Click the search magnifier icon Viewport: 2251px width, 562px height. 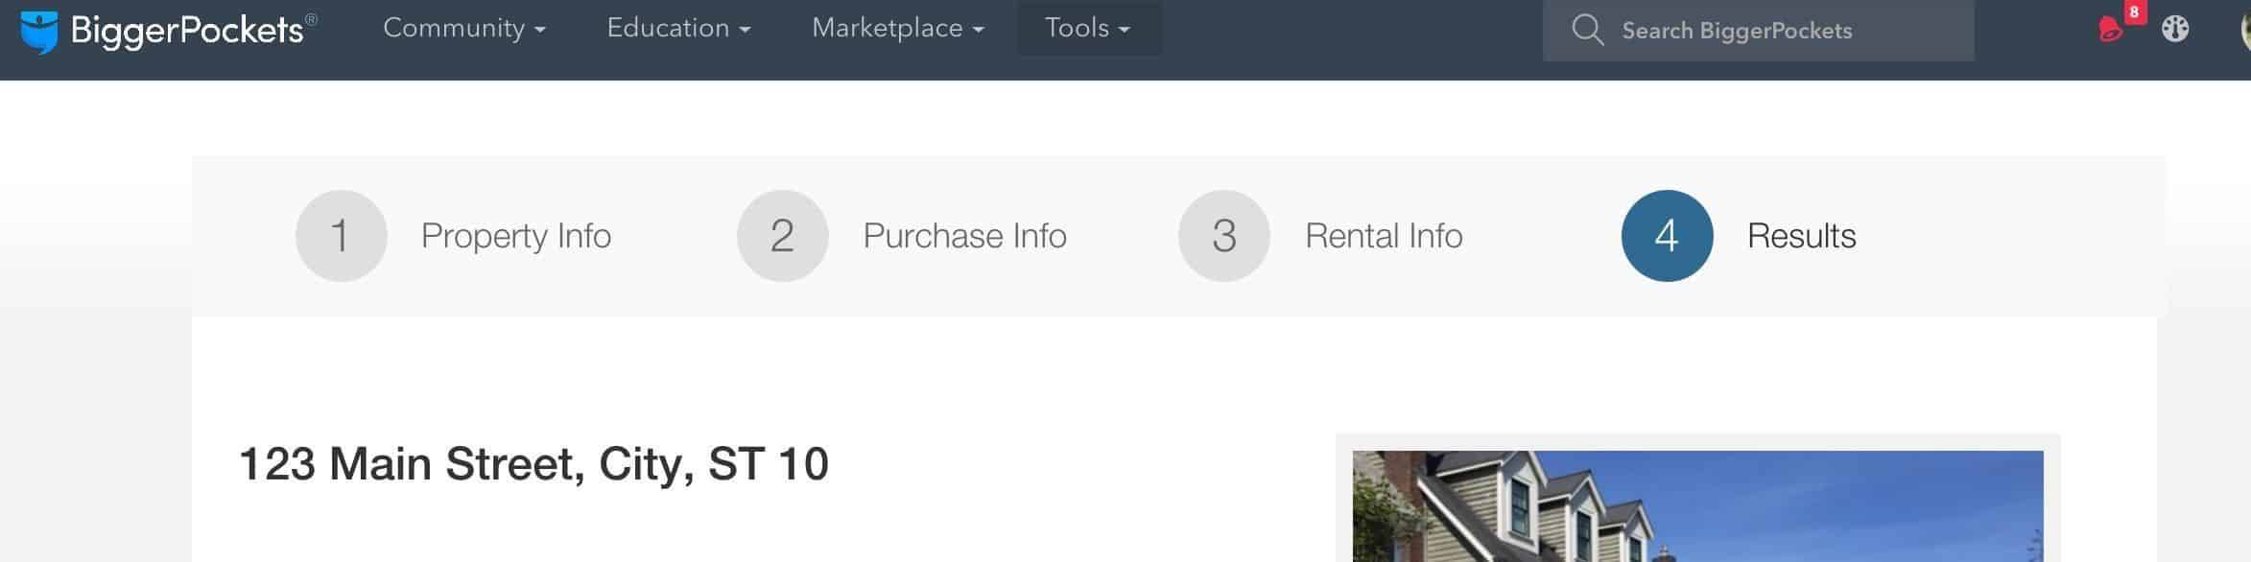click(x=1587, y=30)
